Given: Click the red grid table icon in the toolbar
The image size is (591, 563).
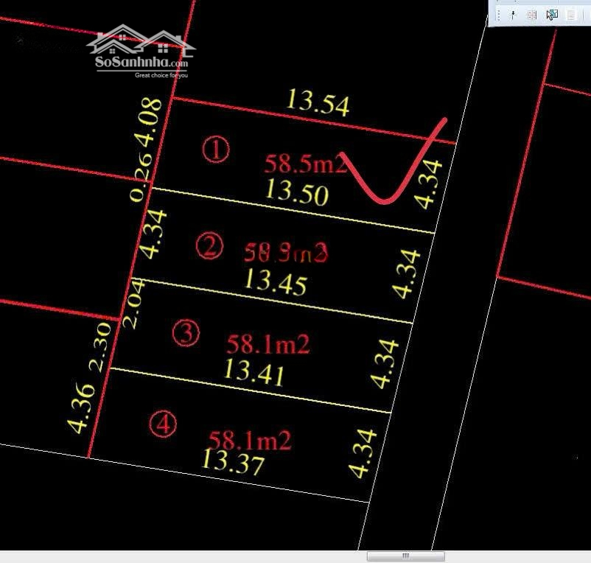Looking at the screenshot, I should tap(532, 15).
